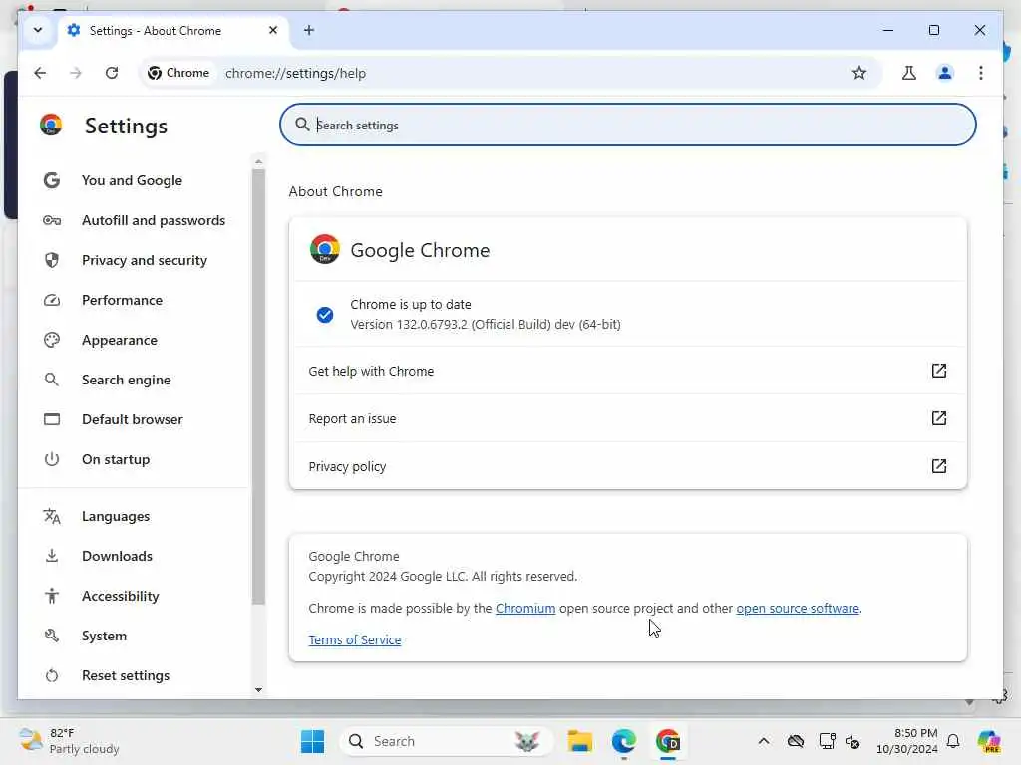Open Default browser settings
The image size is (1021, 765).
coord(134,419)
